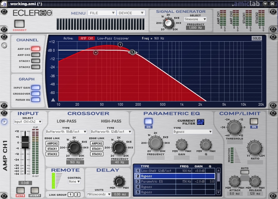
Task: Open the delay units Milliseconds dropdown
Action: (99, 194)
